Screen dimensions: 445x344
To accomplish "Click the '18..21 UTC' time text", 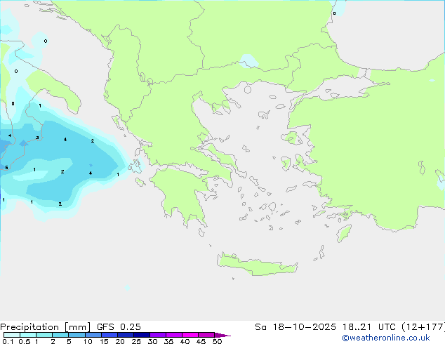I will 368,327.
